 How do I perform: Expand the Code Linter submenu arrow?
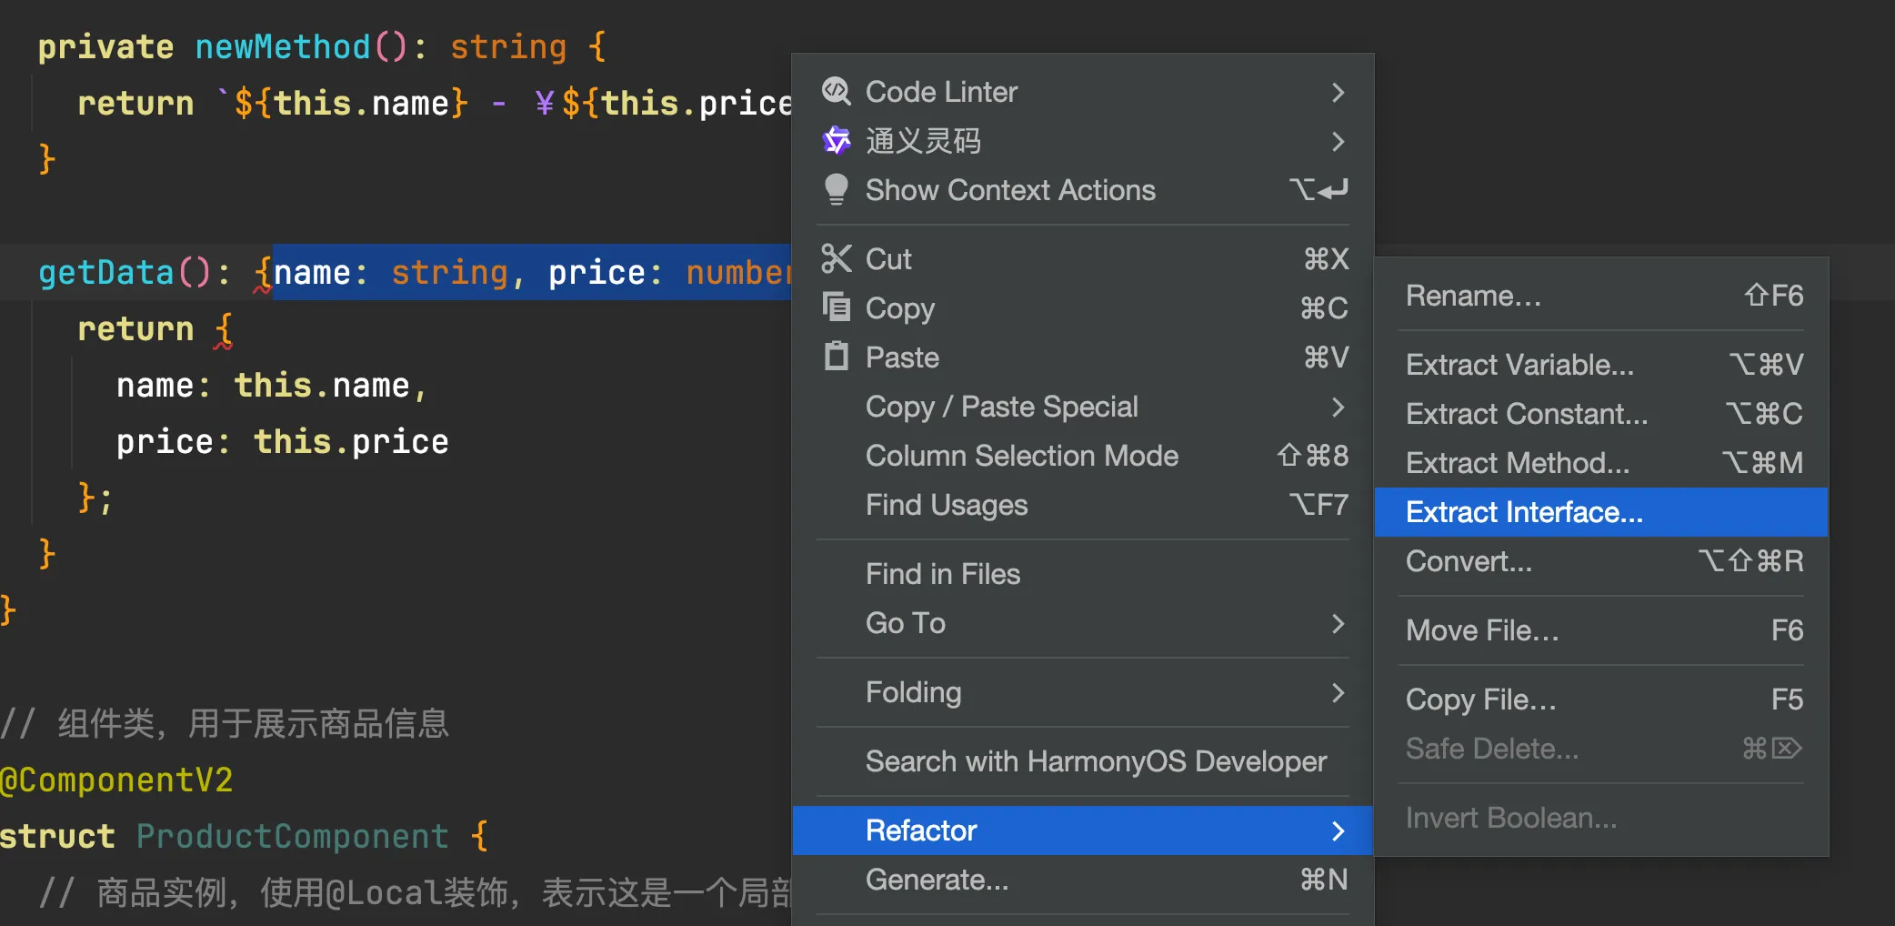click(x=1338, y=92)
